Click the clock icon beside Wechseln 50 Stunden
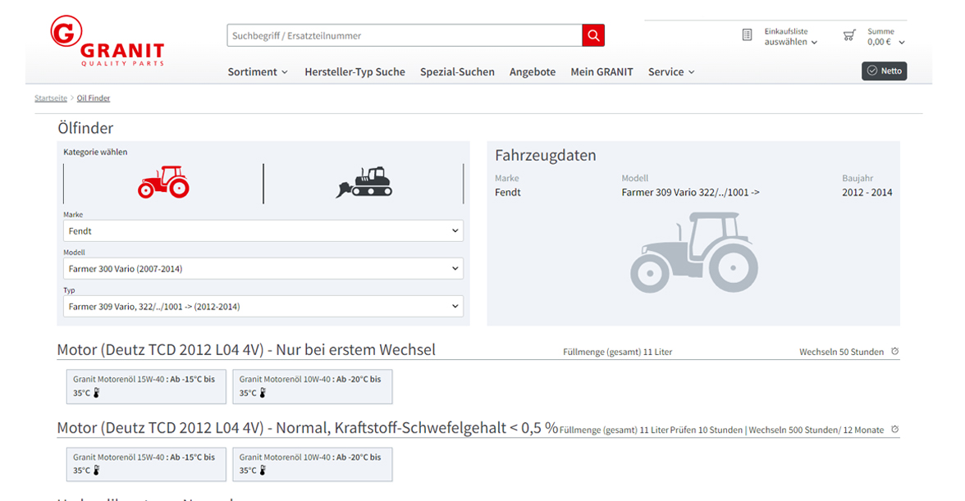Image resolution: width=965 pixels, height=501 pixels. pos(894,352)
